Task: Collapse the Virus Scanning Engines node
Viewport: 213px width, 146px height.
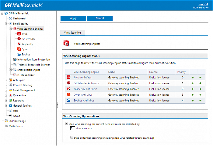Action: point(10,29)
